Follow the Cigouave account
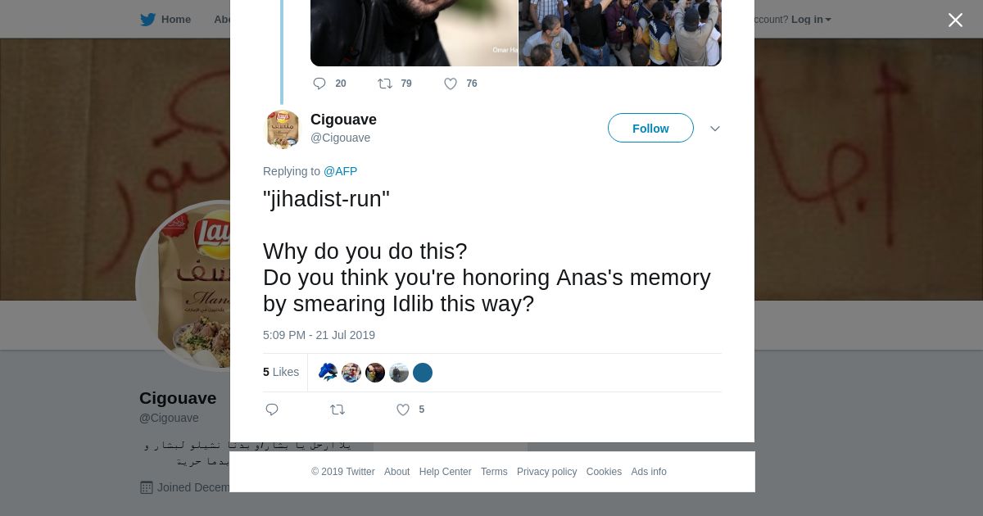983x516 pixels. click(650, 129)
